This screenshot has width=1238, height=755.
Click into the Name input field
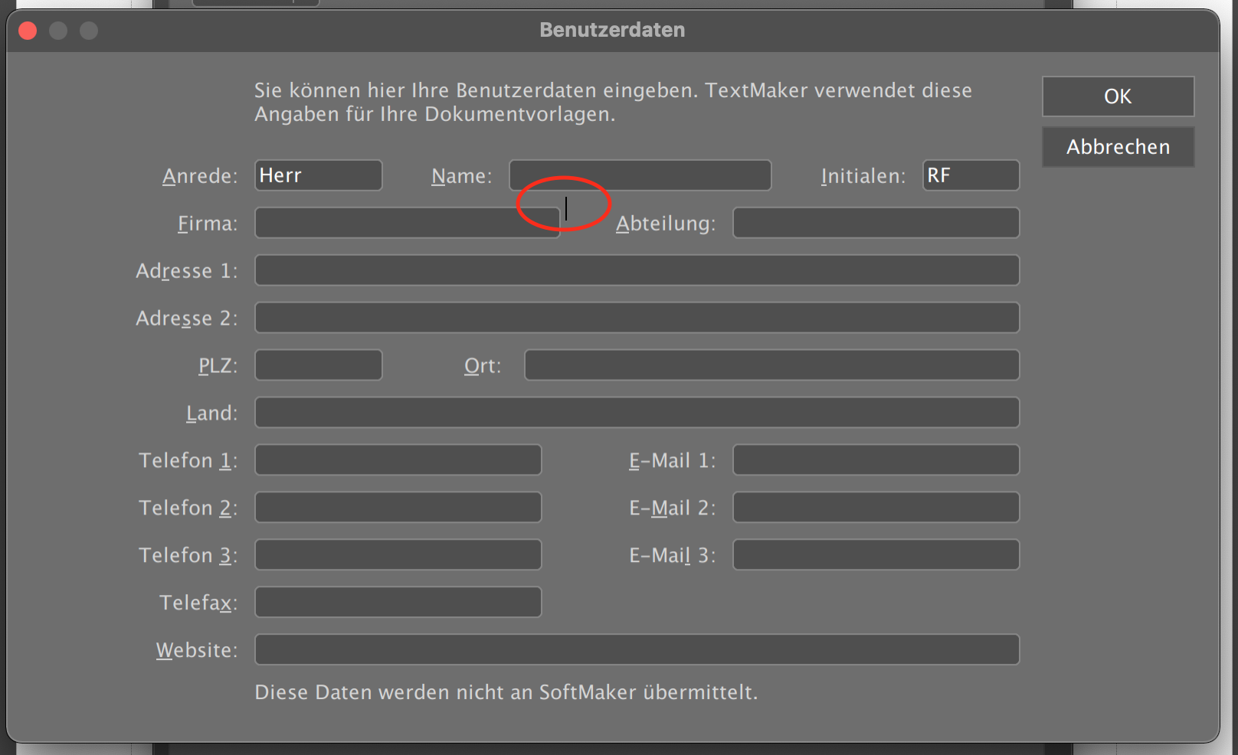640,175
